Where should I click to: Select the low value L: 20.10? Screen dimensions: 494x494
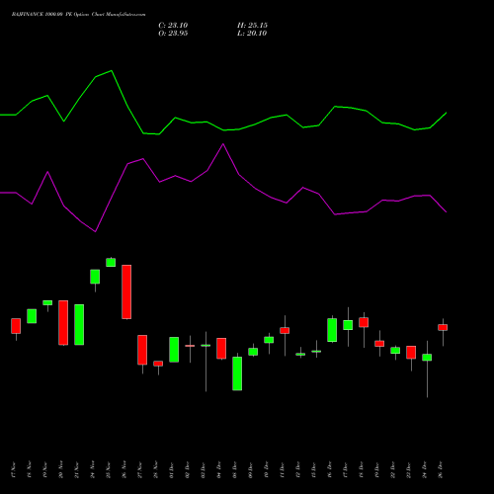(252, 34)
